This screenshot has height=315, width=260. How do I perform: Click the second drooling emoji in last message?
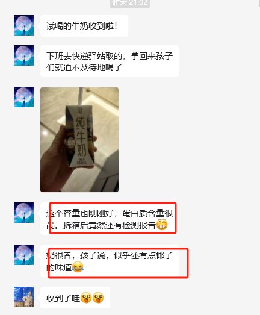[x=98, y=298]
